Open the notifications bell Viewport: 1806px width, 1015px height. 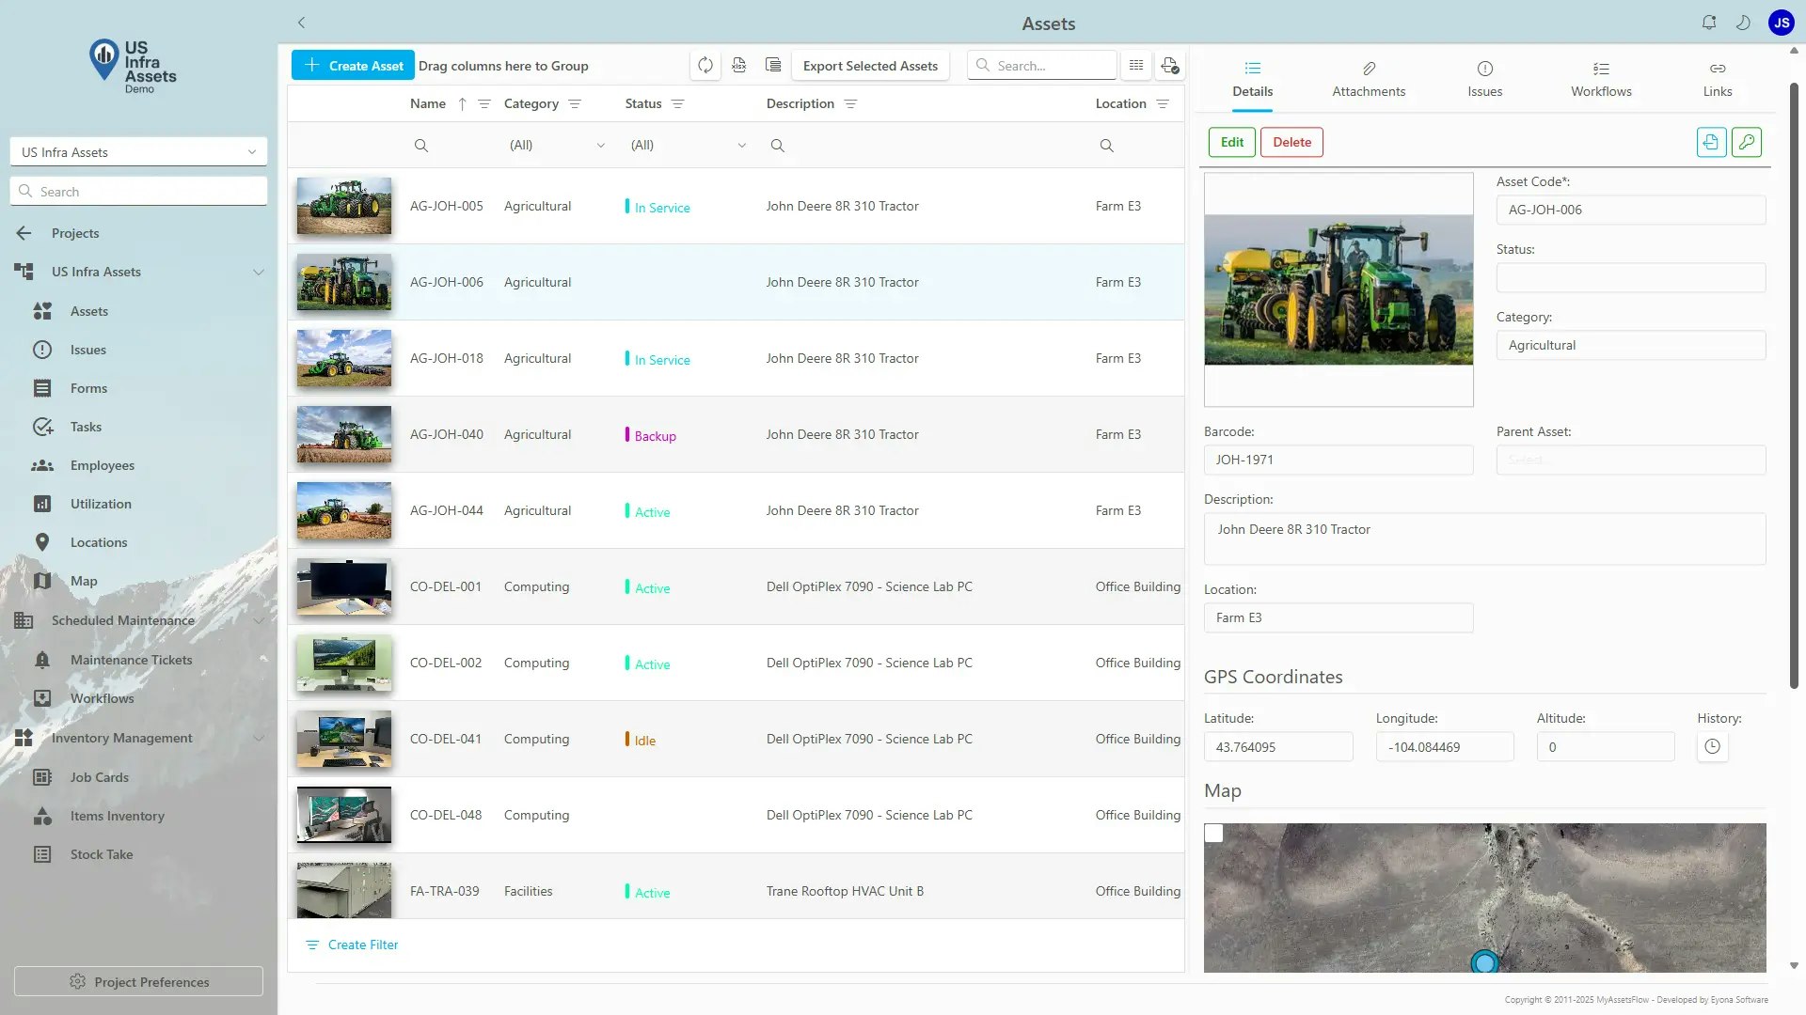click(x=1709, y=23)
